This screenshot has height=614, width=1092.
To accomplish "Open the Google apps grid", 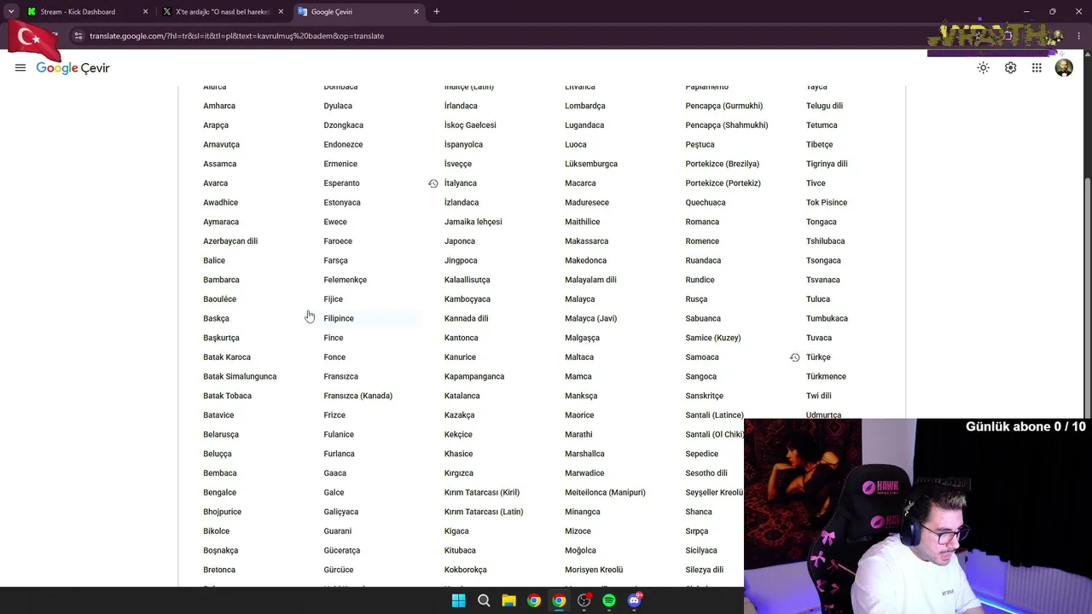I will (1037, 68).
